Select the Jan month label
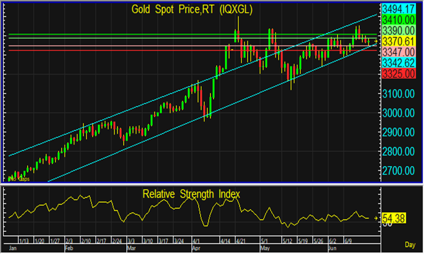 coord(13,248)
